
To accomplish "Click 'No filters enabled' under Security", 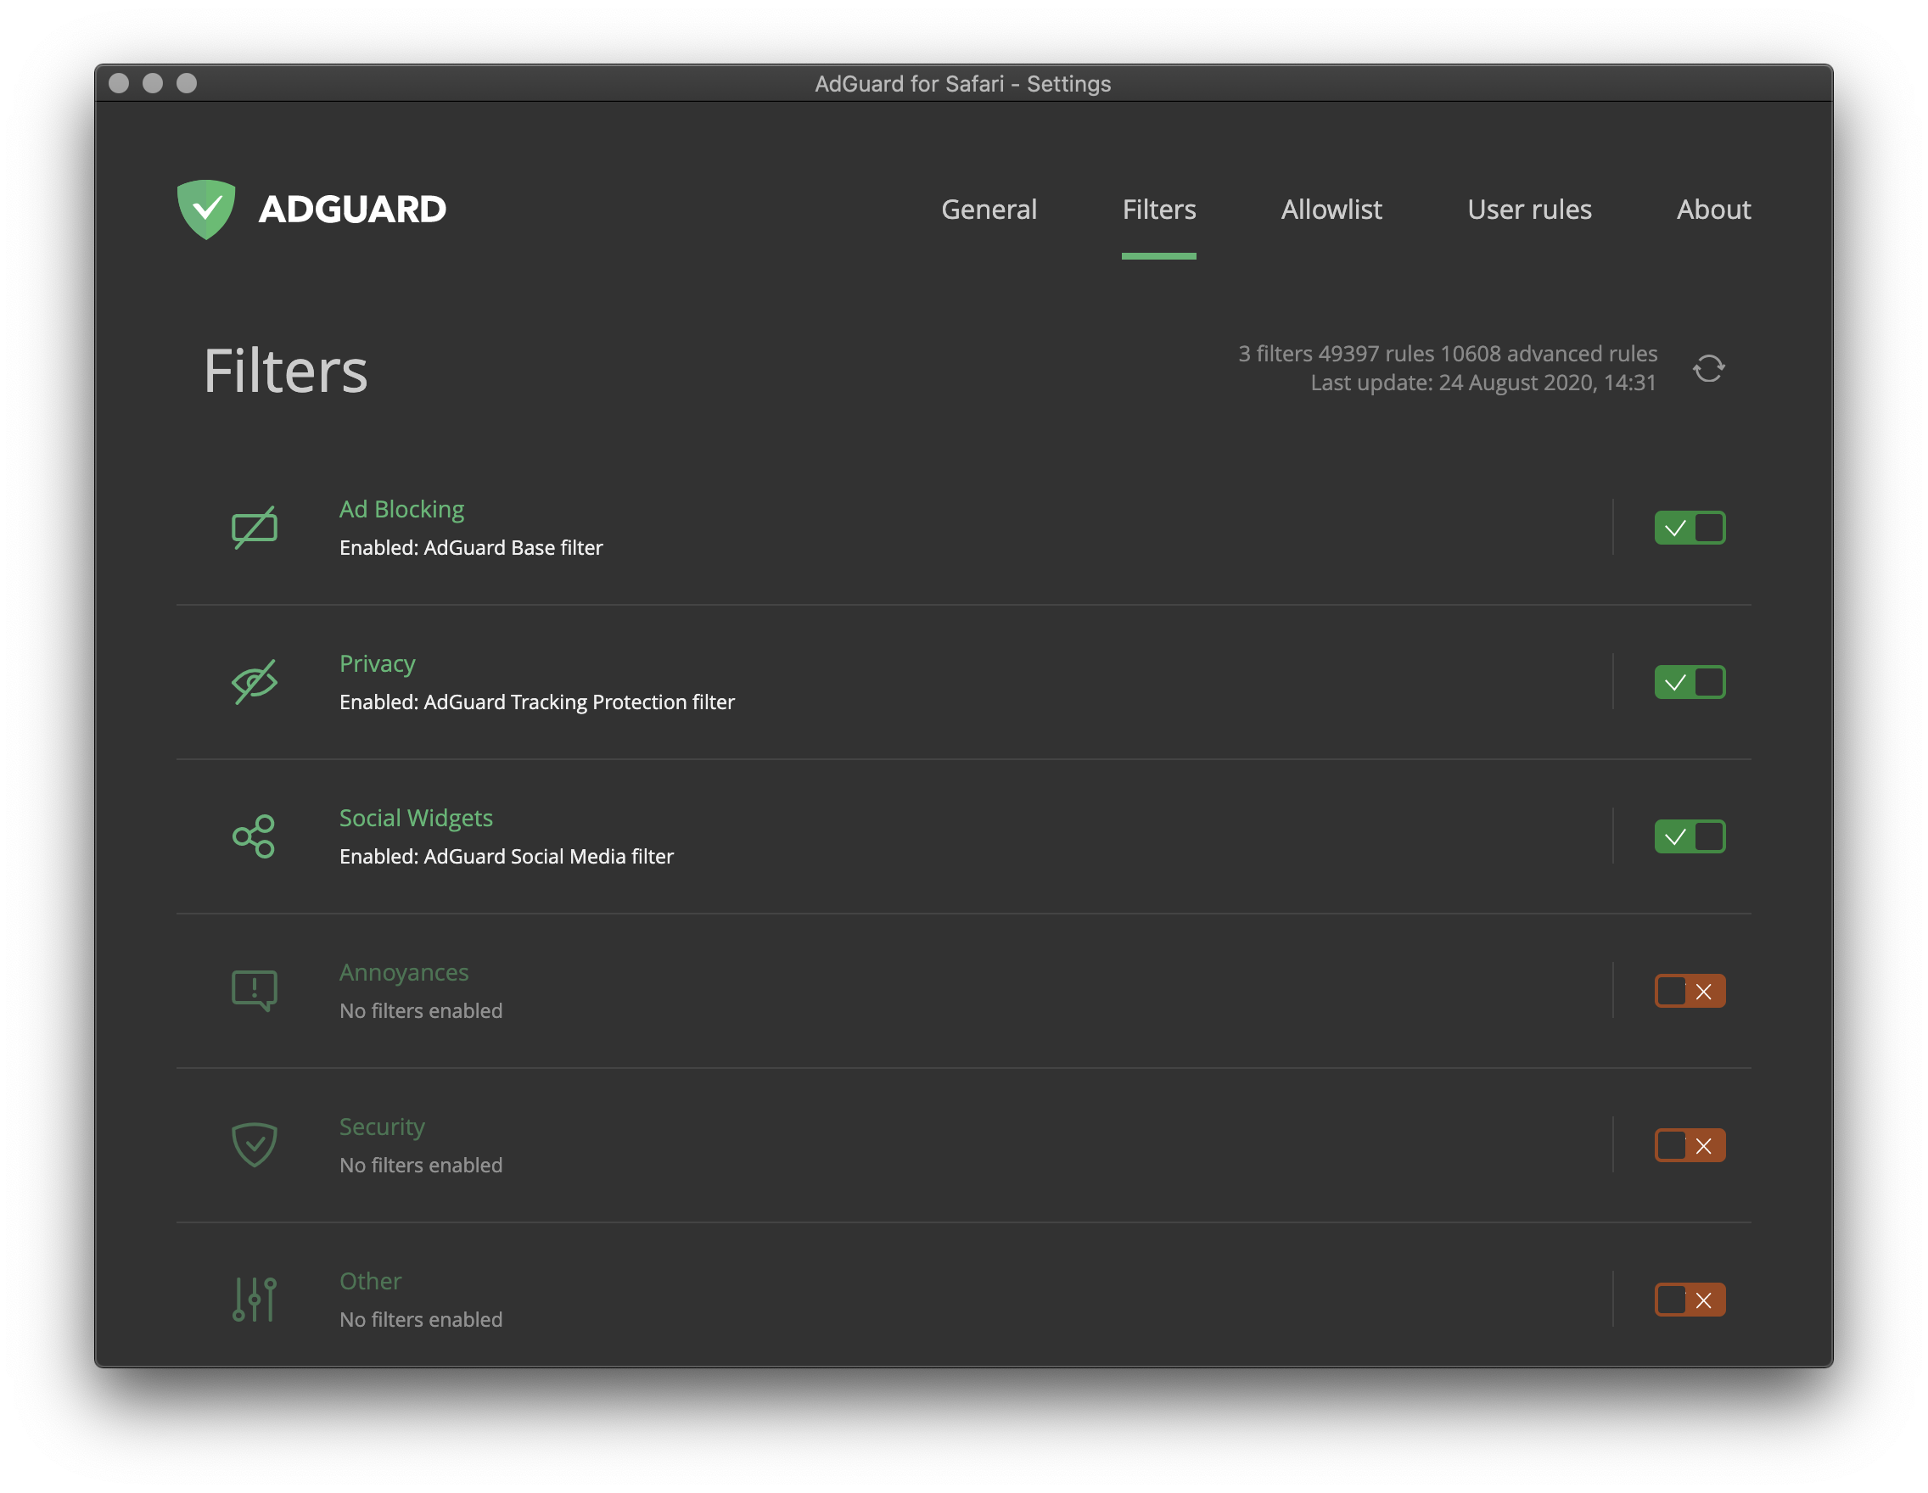I will coord(421,1166).
